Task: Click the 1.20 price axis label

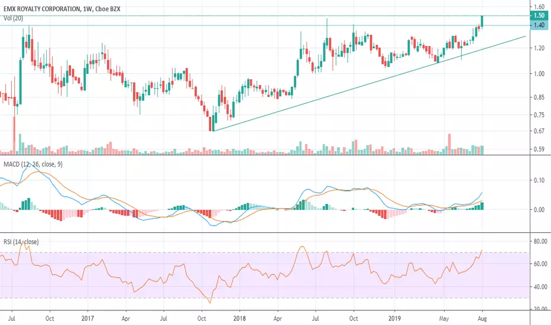Action: pos(539,48)
